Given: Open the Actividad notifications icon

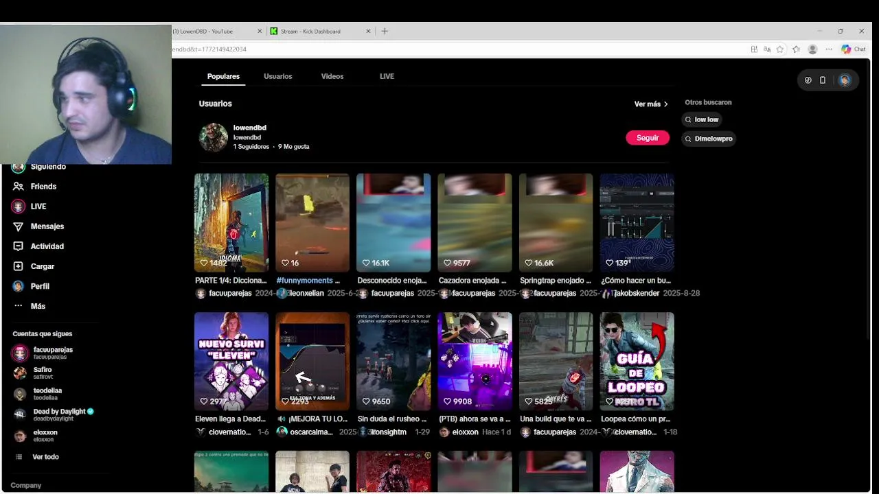Looking at the screenshot, I should (x=19, y=246).
